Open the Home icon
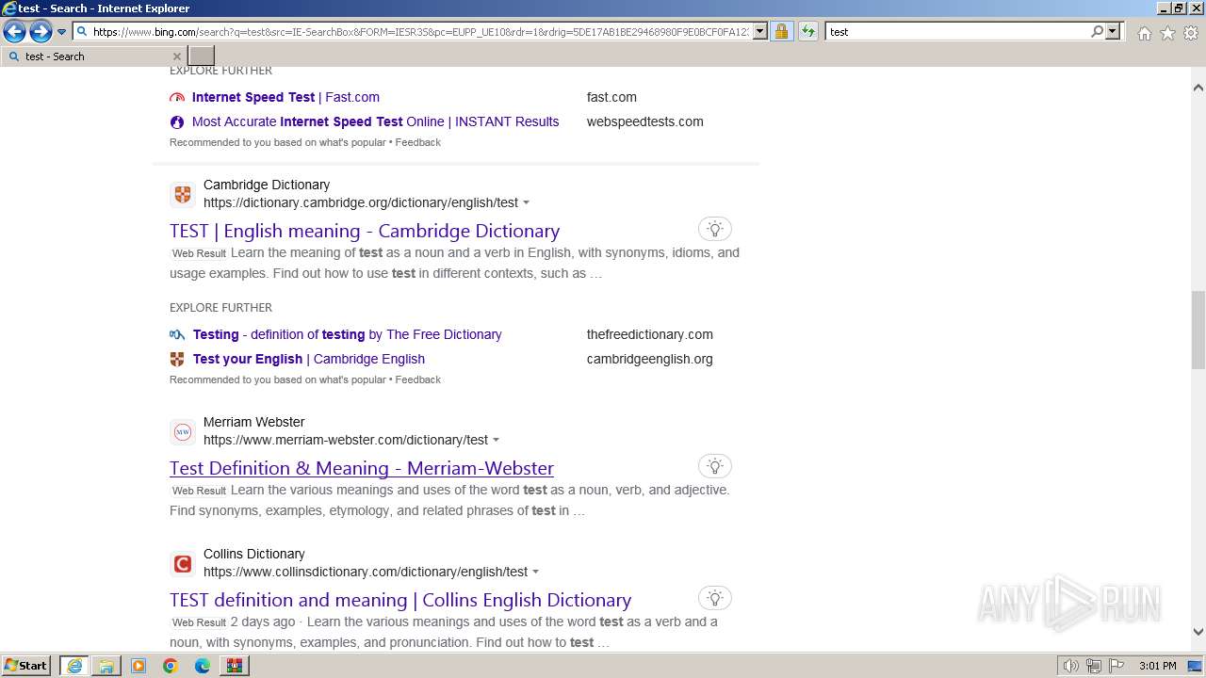Screen dimensions: 1206x678 click(1144, 33)
